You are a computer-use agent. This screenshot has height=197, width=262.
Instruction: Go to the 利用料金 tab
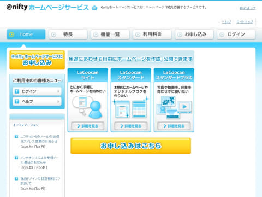tap(152, 34)
